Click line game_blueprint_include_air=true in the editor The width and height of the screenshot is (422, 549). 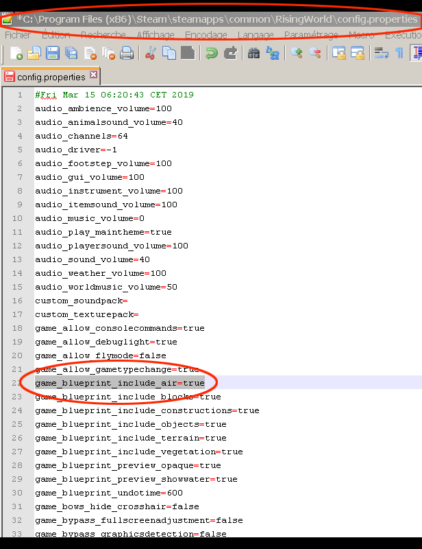pos(120,383)
